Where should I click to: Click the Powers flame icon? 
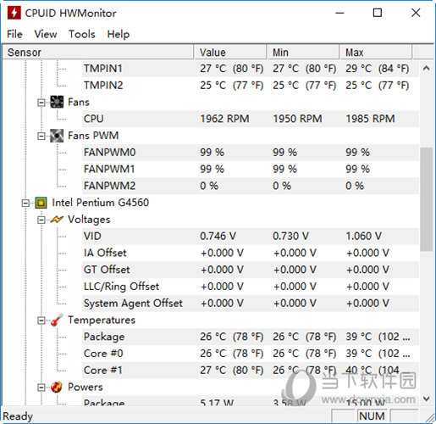(57, 387)
